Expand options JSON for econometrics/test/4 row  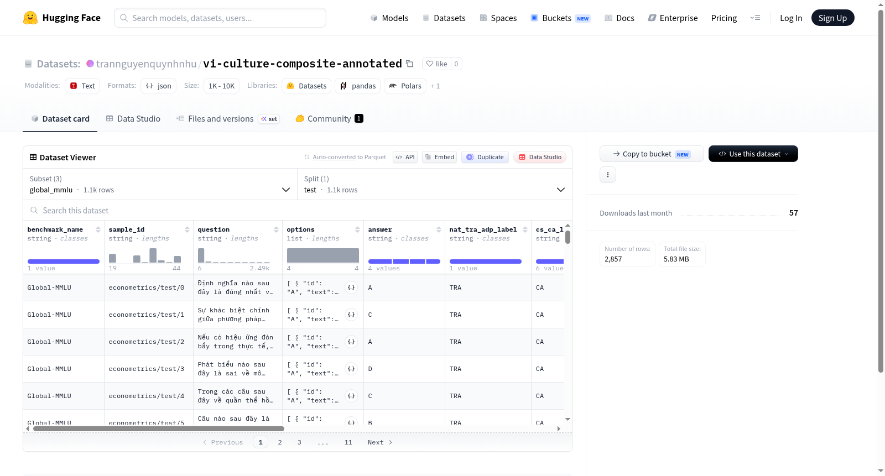click(x=351, y=396)
